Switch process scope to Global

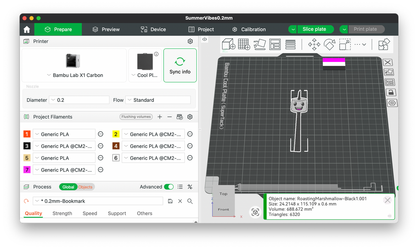(68, 187)
